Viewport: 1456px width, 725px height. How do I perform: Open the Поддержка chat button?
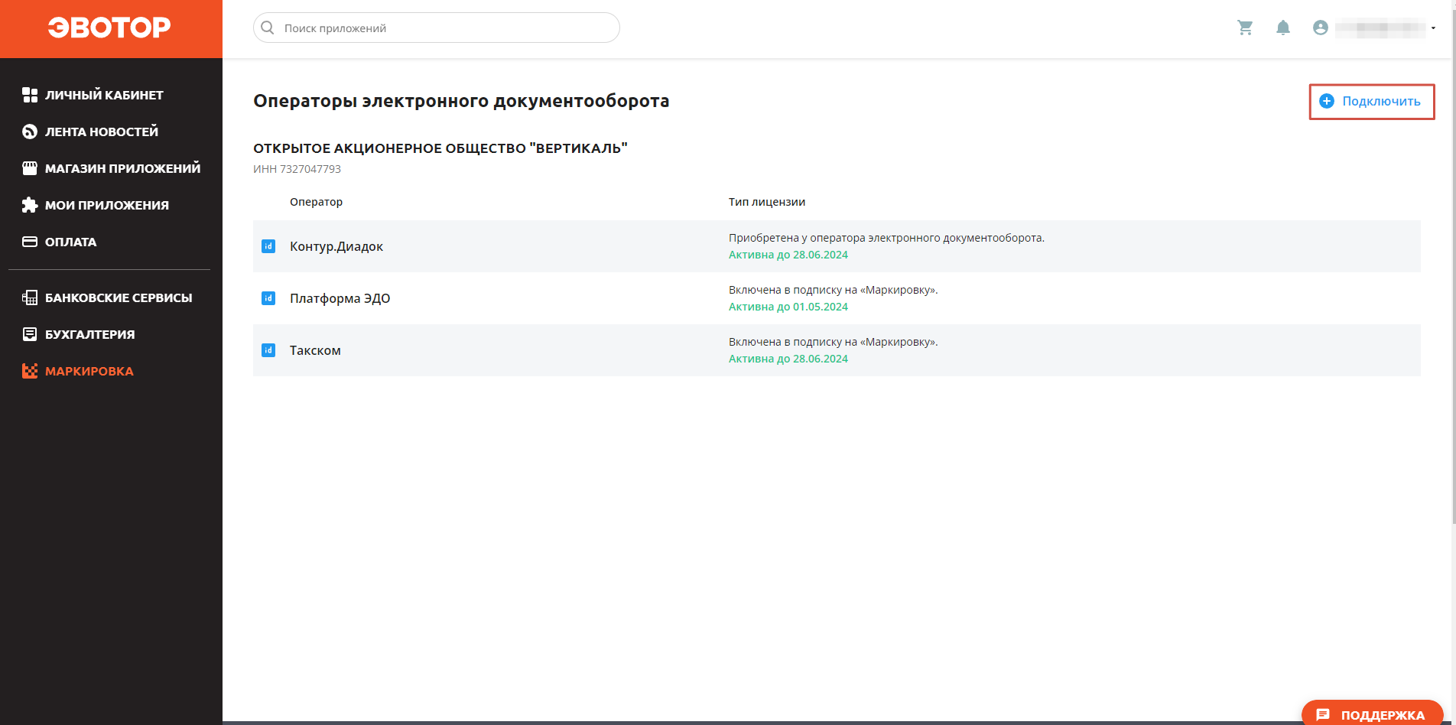coord(1372,714)
